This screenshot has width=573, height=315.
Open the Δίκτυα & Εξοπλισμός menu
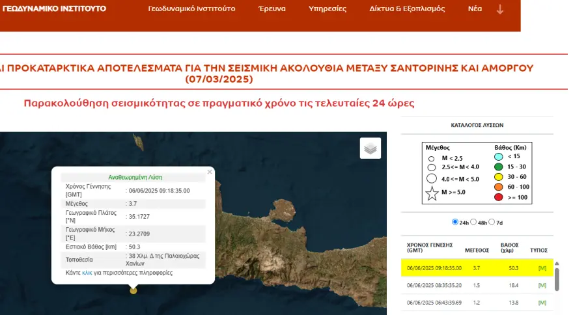[407, 9]
